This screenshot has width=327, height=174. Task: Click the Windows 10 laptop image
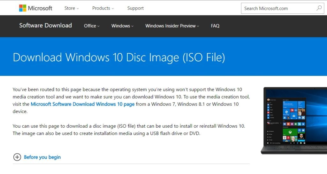[x=294, y=121]
